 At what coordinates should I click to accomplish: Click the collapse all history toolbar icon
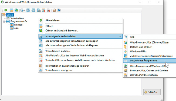click(33, 10)
